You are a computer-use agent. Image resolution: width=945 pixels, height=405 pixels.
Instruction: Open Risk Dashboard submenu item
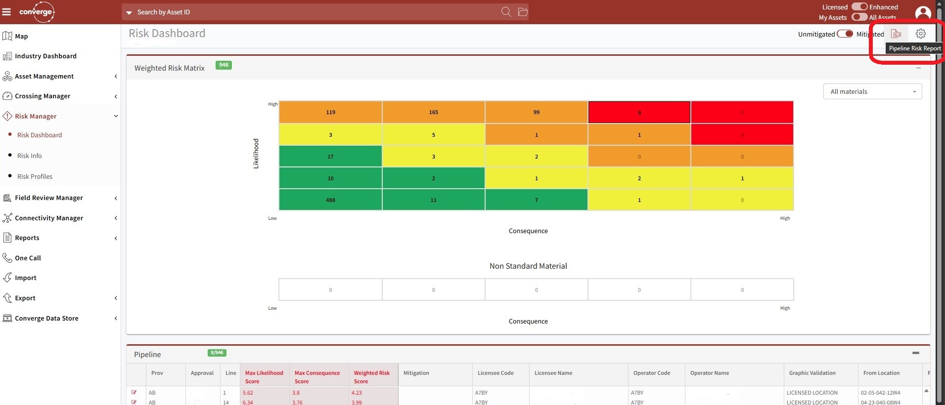(x=40, y=135)
